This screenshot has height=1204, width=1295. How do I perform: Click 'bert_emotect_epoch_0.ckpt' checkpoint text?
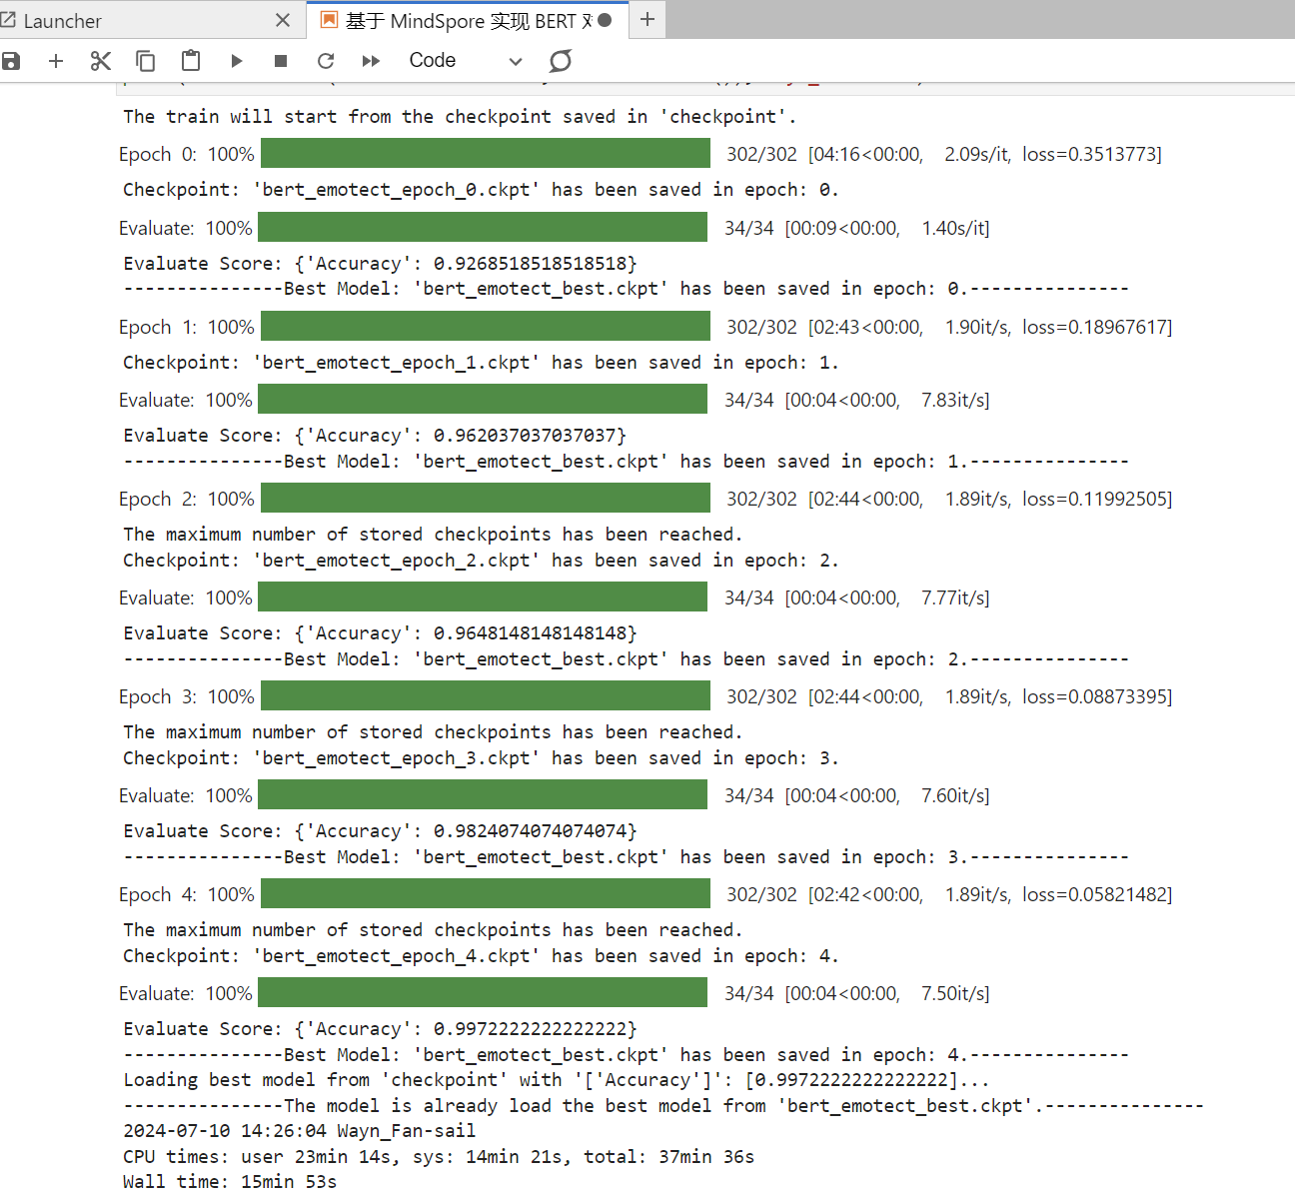396,190
